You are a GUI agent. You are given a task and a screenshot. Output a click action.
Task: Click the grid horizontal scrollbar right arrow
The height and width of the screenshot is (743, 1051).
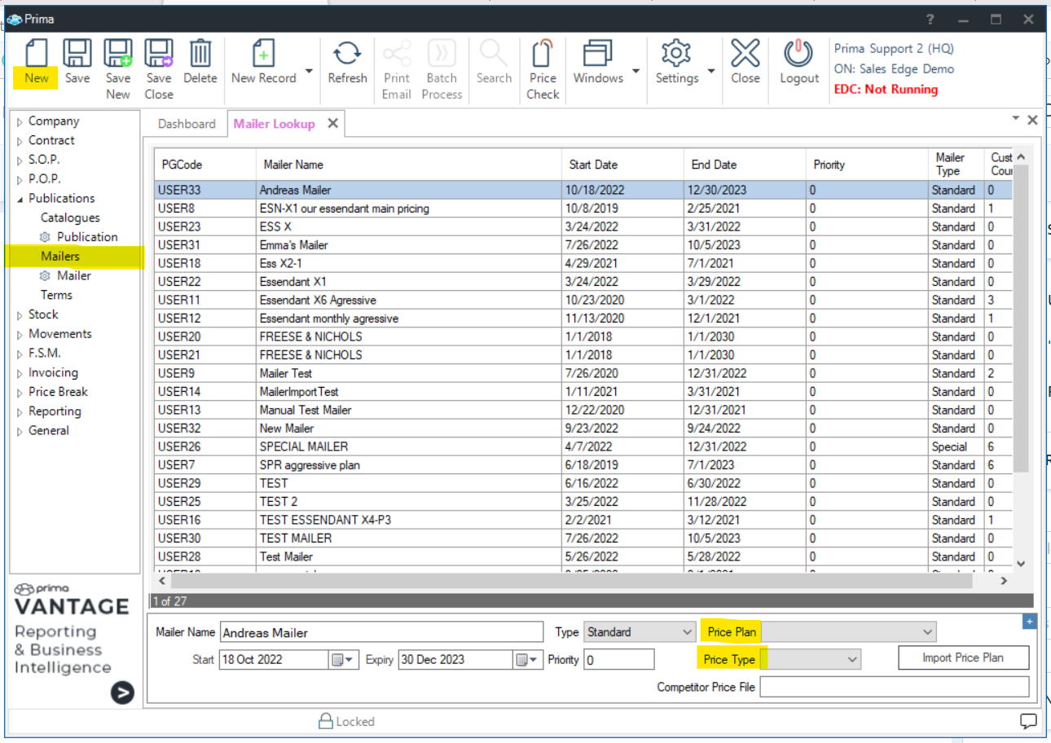click(1004, 581)
